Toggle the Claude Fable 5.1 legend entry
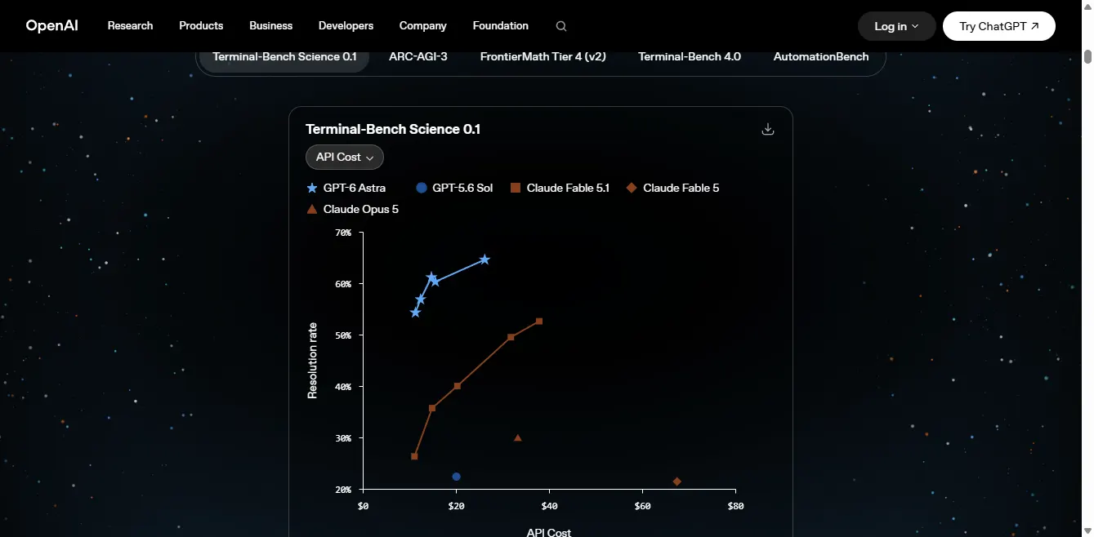 point(560,188)
